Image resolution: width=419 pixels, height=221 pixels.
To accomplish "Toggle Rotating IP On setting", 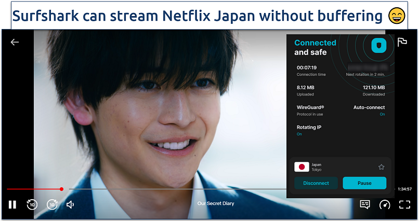I will (309, 130).
